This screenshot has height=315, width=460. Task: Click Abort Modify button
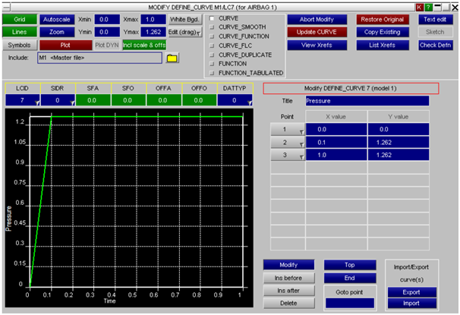point(317,18)
